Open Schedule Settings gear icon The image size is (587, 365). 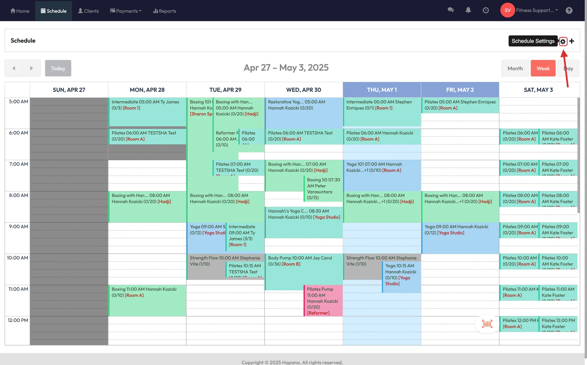563,41
